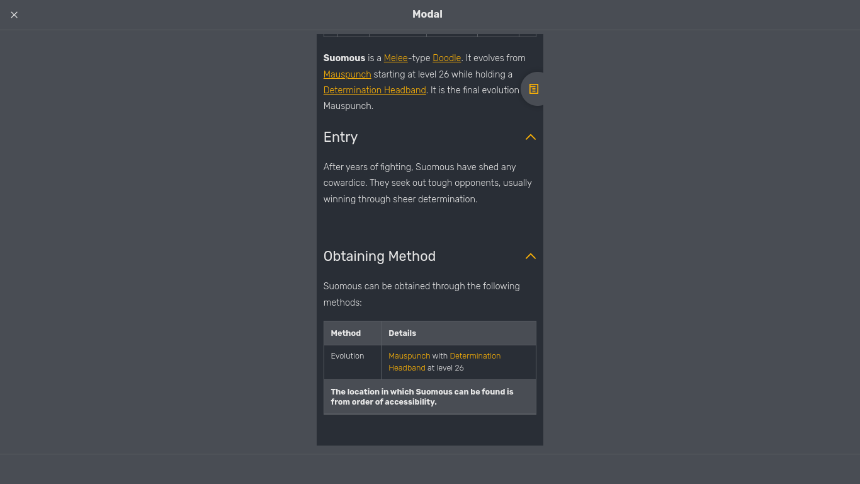Open the table of contents flyout icon
Screen dimensions: 860x484
[x=533, y=89]
